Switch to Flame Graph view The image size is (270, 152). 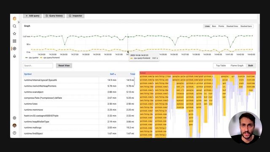pyautogui.click(x=237, y=65)
